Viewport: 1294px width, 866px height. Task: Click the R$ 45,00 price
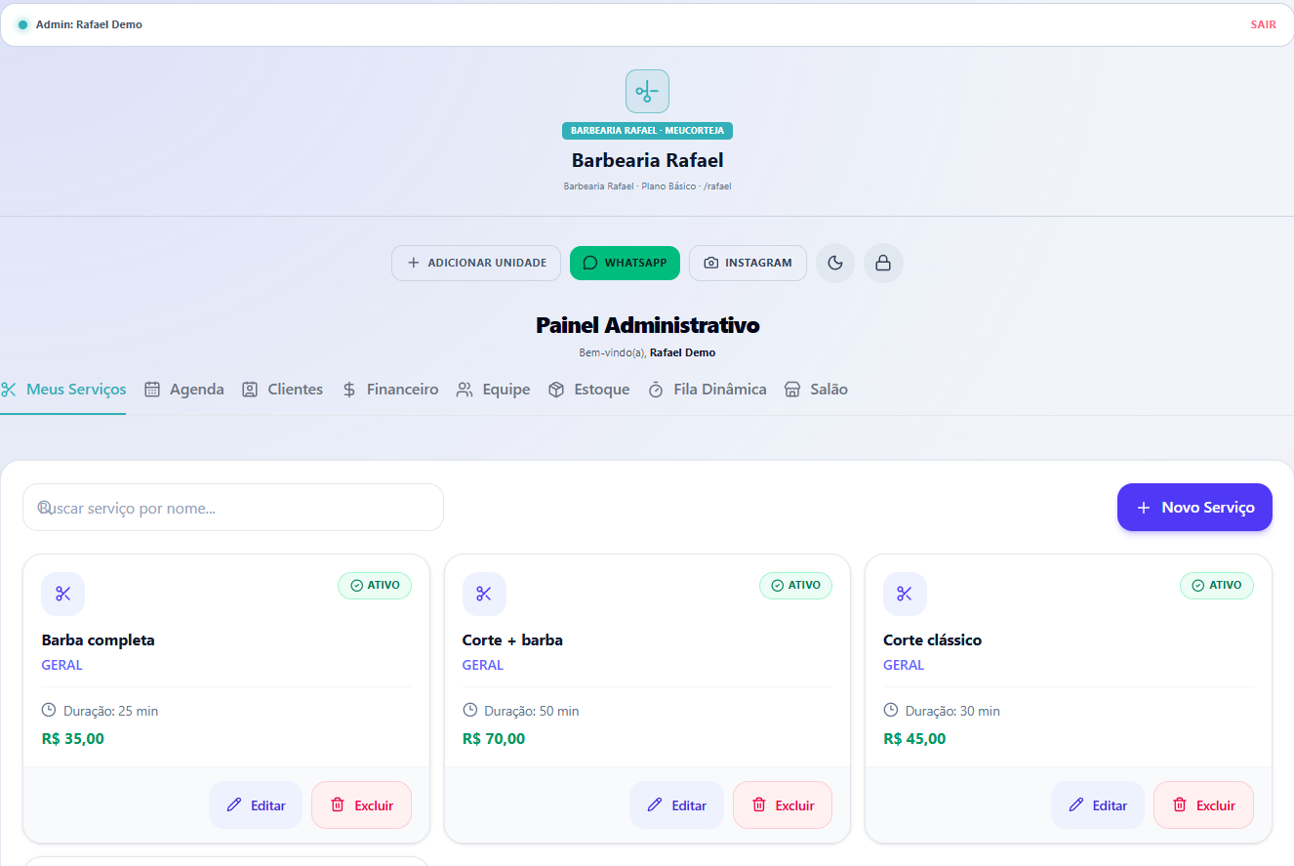914,739
